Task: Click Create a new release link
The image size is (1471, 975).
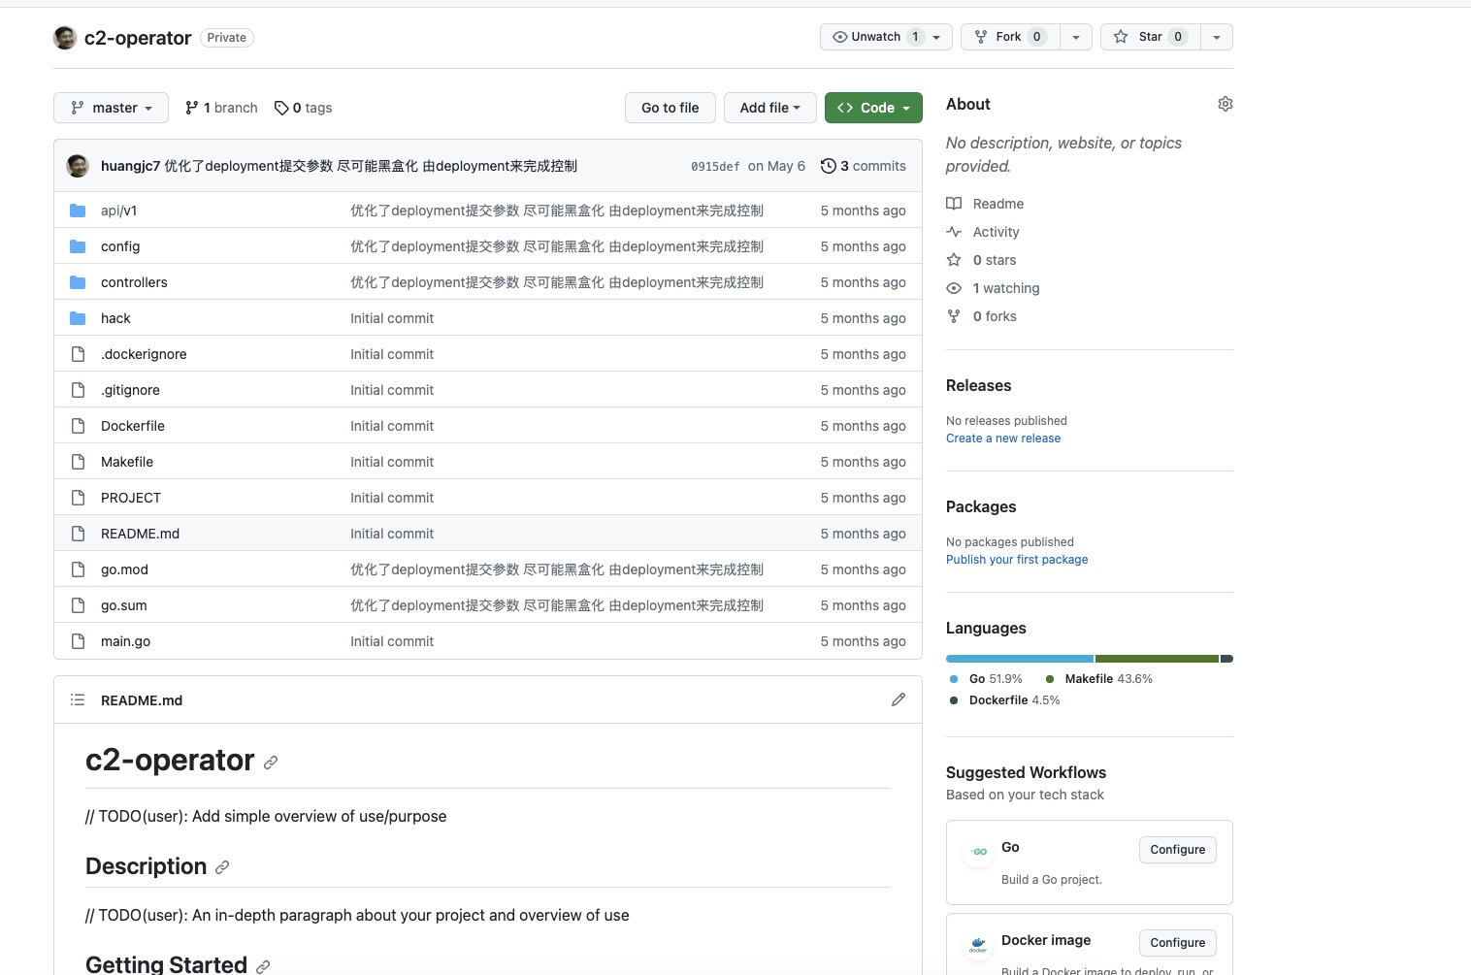Action: (x=1003, y=439)
